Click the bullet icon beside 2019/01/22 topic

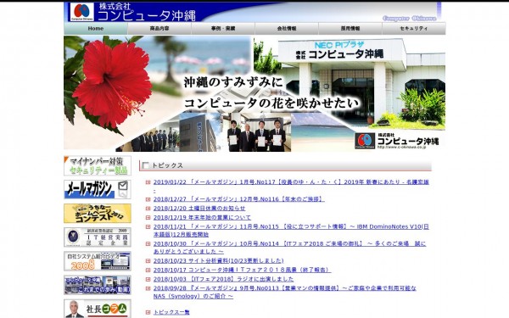coord(148,182)
